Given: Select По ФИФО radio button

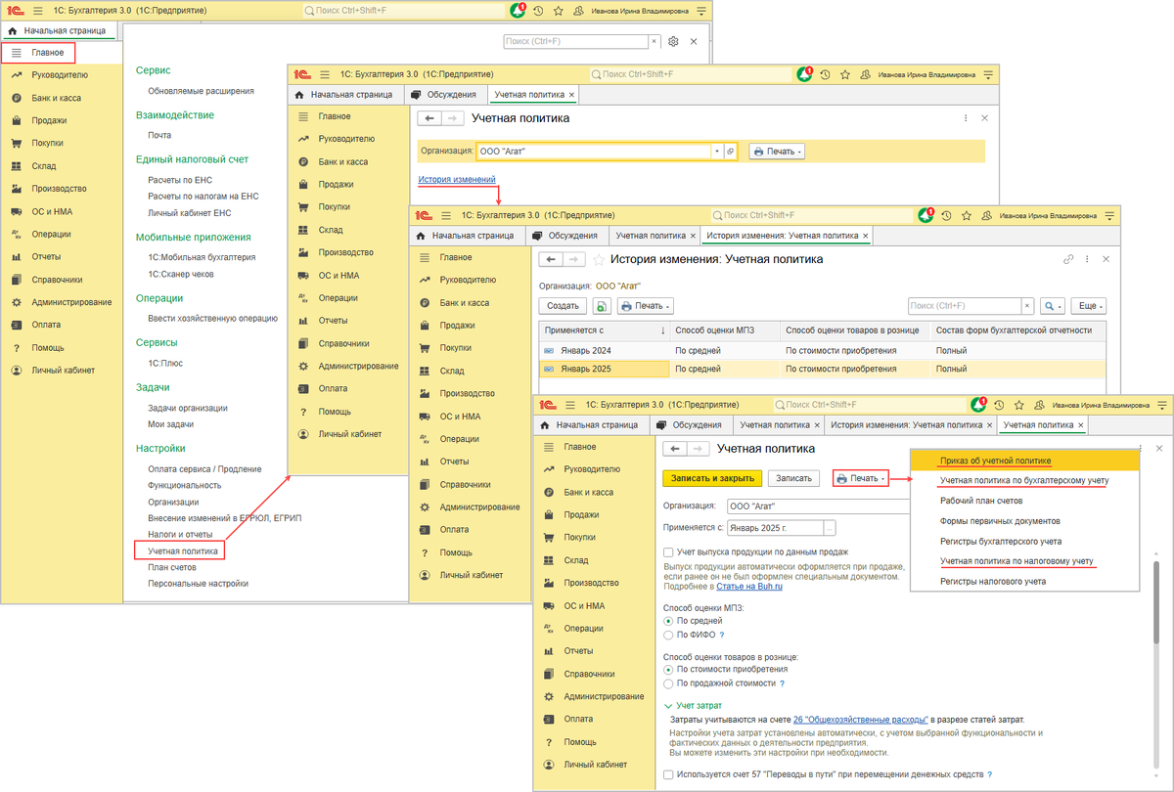Looking at the screenshot, I should click(668, 636).
